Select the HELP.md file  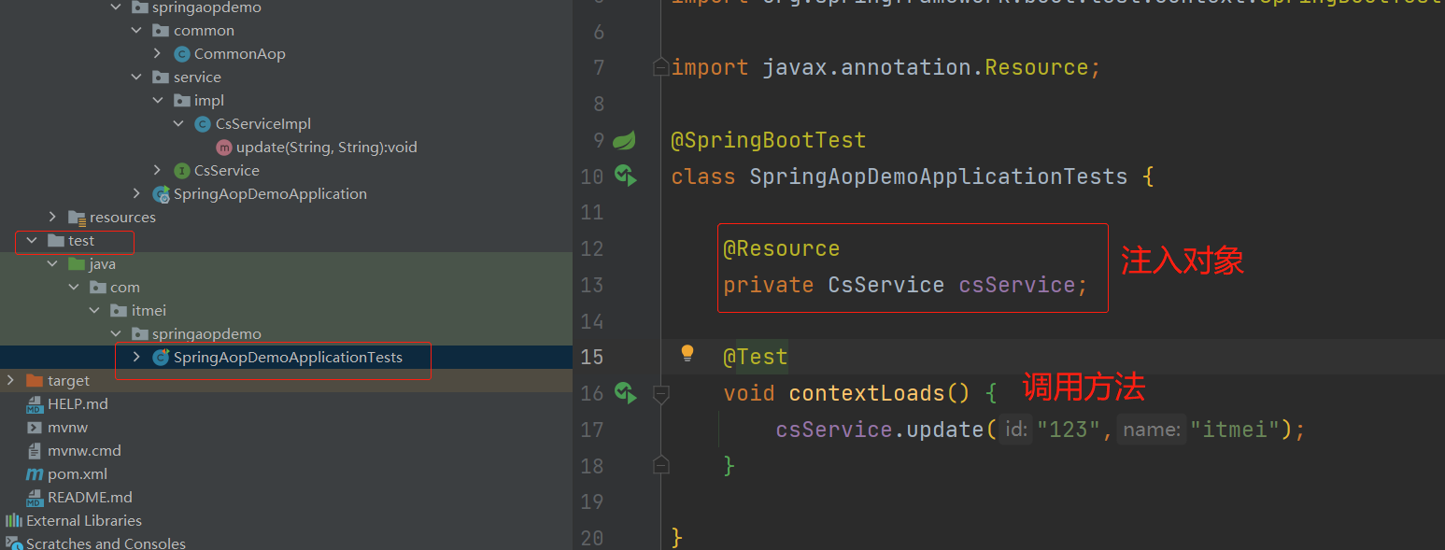coord(78,404)
